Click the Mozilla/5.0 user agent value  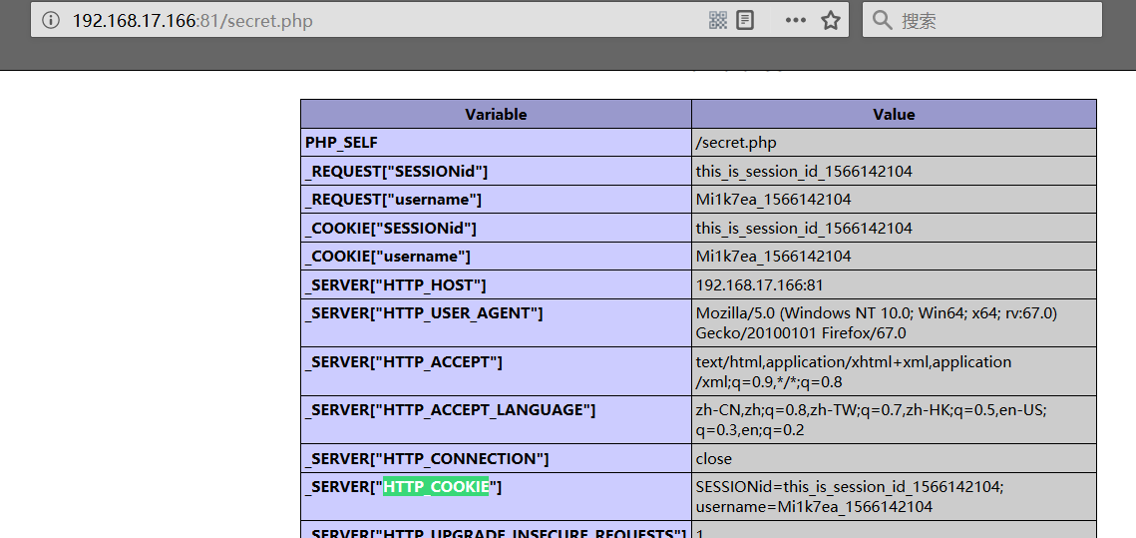click(876, 322)
